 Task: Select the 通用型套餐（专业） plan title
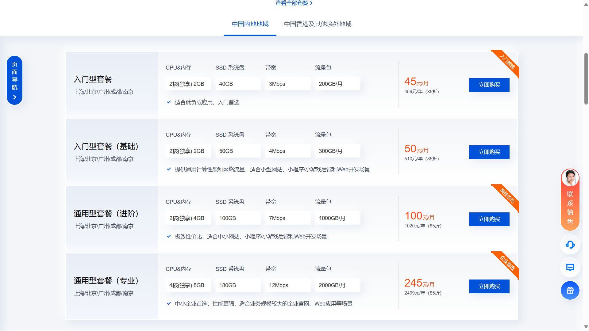(106, 280)
